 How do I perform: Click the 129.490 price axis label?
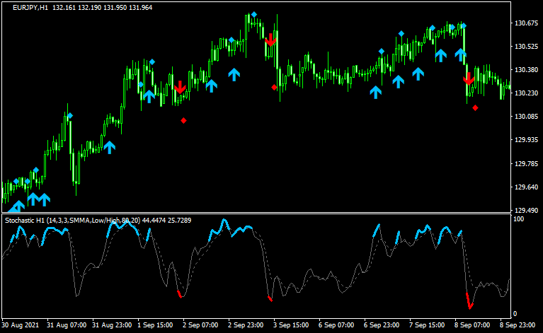[x=525, y=211]
